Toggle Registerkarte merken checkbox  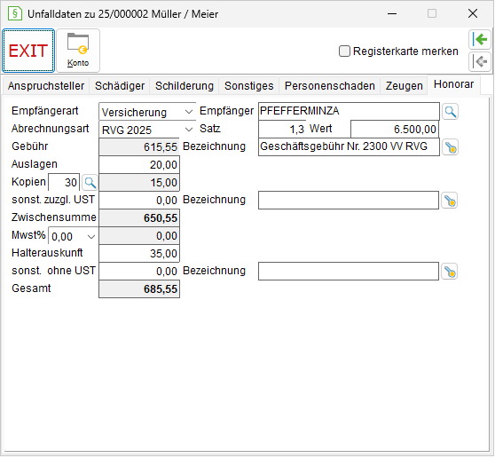[x=344, y=51]
